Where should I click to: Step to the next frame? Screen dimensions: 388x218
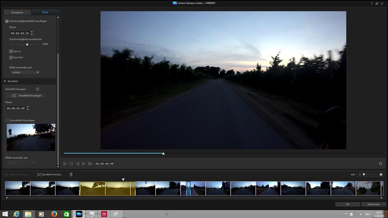tap(84, 164)
